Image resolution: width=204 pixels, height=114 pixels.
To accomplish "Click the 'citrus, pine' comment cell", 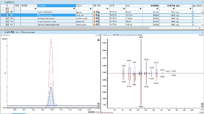I will pos(84,24).
